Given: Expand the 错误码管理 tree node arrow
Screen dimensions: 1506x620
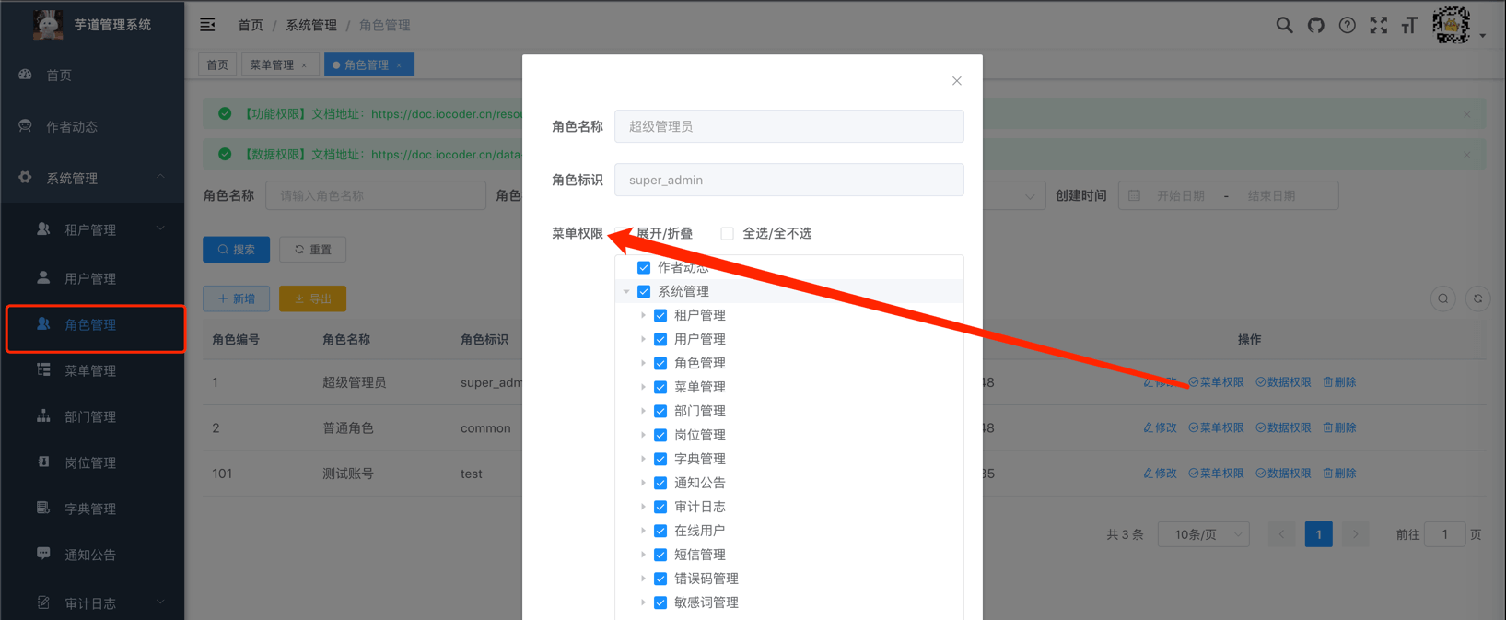Looking at the screenshot, I should point(643,579).
